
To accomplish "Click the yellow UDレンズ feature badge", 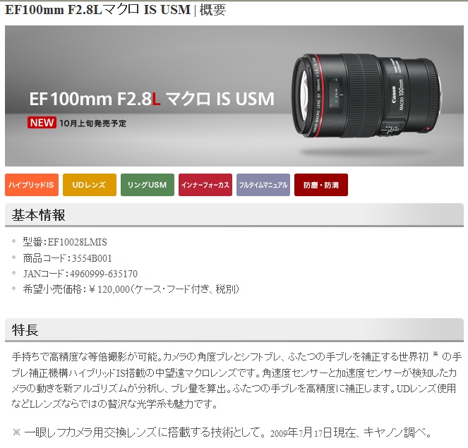I will tap(90, 185).
